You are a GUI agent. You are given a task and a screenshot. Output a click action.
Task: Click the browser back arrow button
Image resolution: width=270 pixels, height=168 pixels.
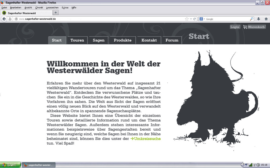click(4, 19)
